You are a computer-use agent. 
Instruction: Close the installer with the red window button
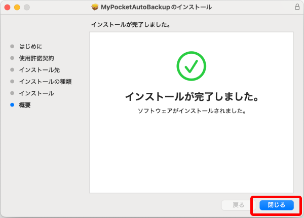click(x=8, y=7)
